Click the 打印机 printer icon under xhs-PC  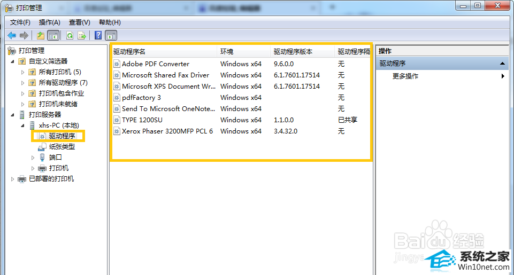point(42,168)
